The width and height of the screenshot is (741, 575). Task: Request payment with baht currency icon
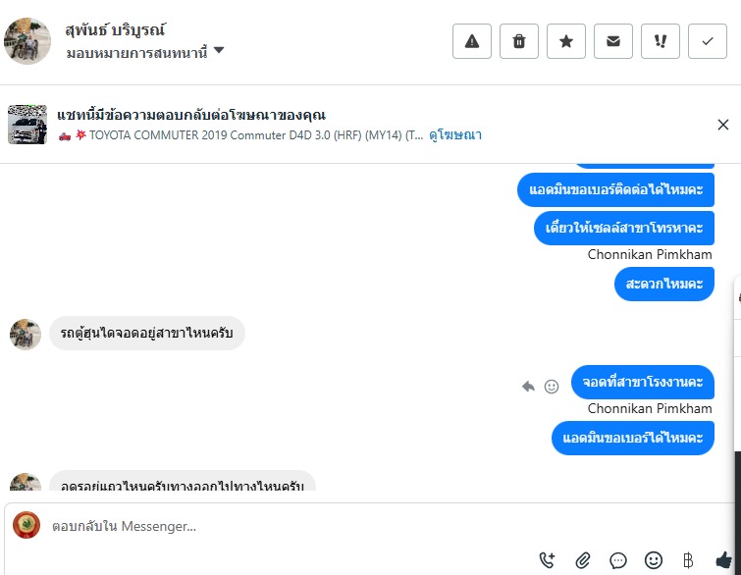(x=689, y=560)
